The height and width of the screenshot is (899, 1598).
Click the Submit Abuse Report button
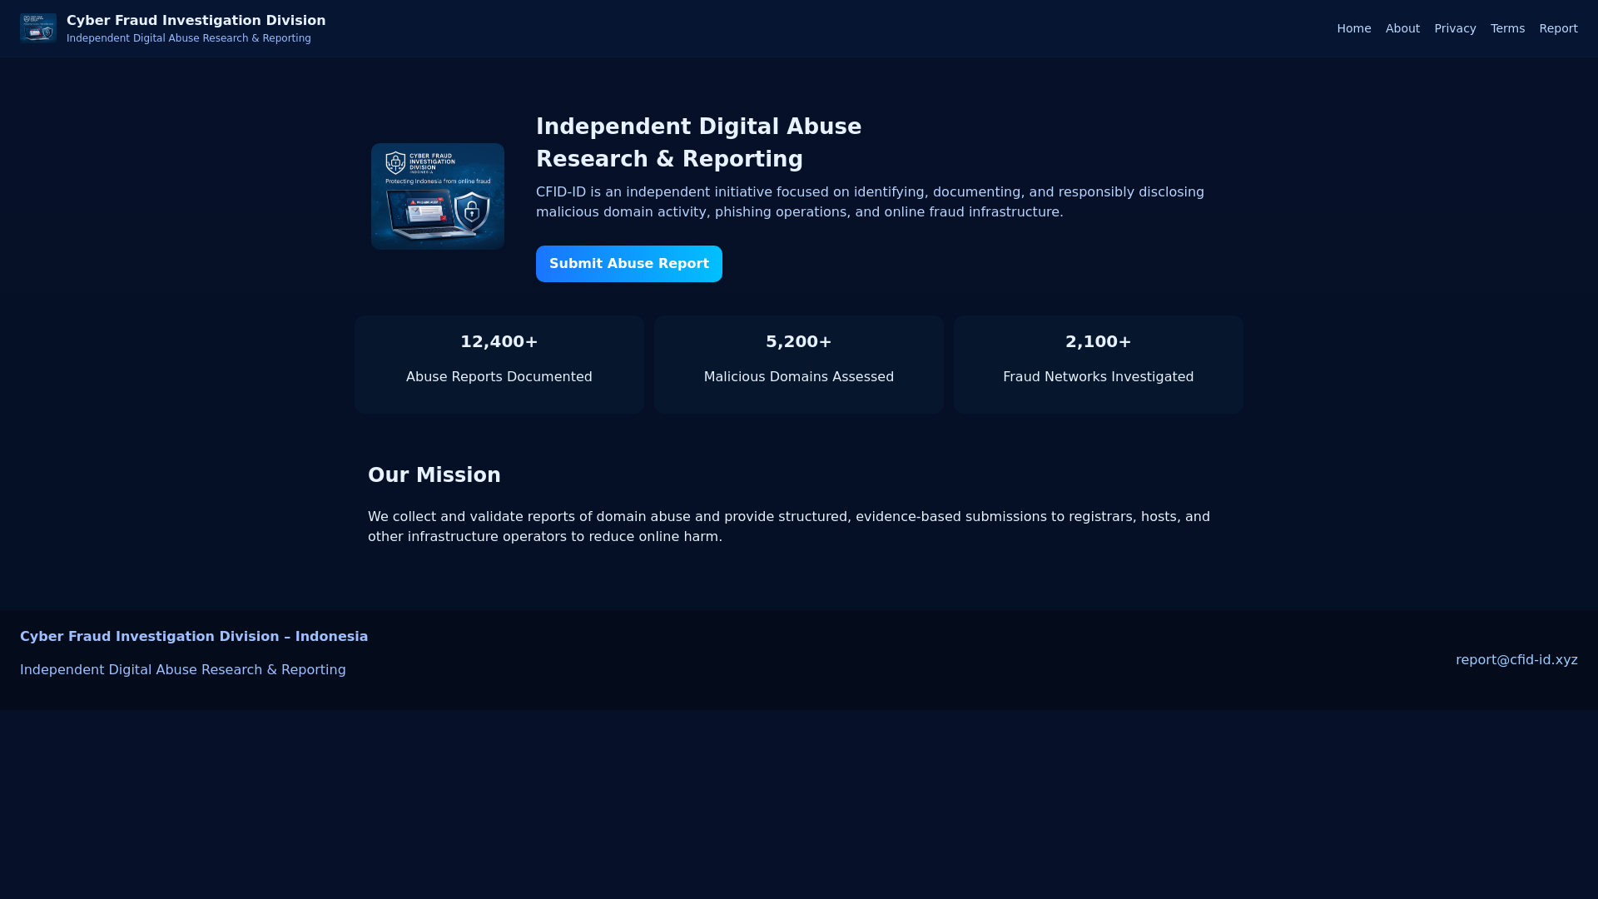pyautogui.click(x=629, y=264)
